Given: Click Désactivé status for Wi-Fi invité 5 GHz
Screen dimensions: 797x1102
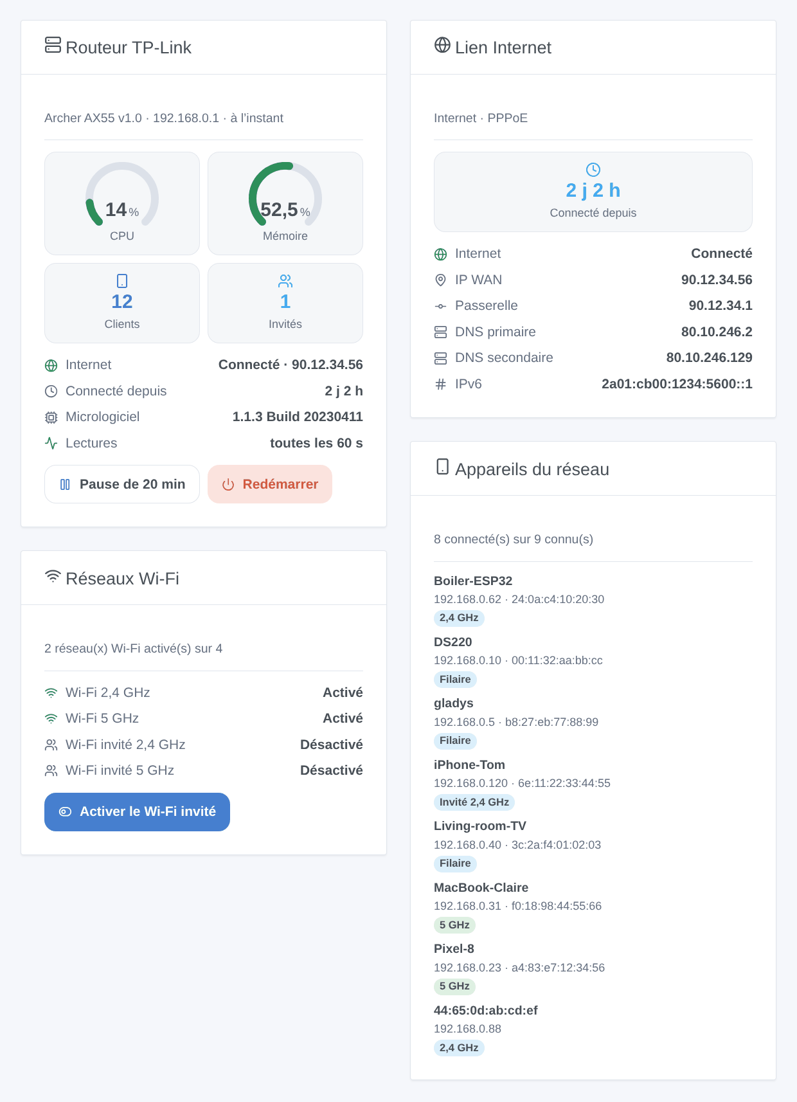Looking at the screenshot, I should [332, 770].
